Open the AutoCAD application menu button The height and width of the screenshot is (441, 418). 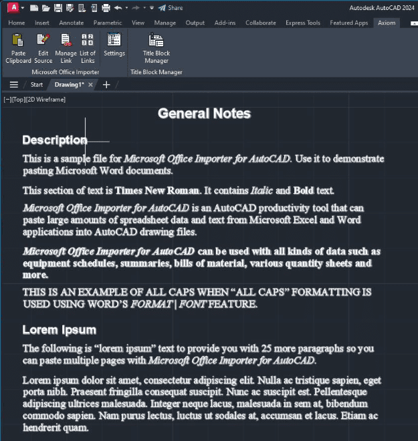point(13,7)
